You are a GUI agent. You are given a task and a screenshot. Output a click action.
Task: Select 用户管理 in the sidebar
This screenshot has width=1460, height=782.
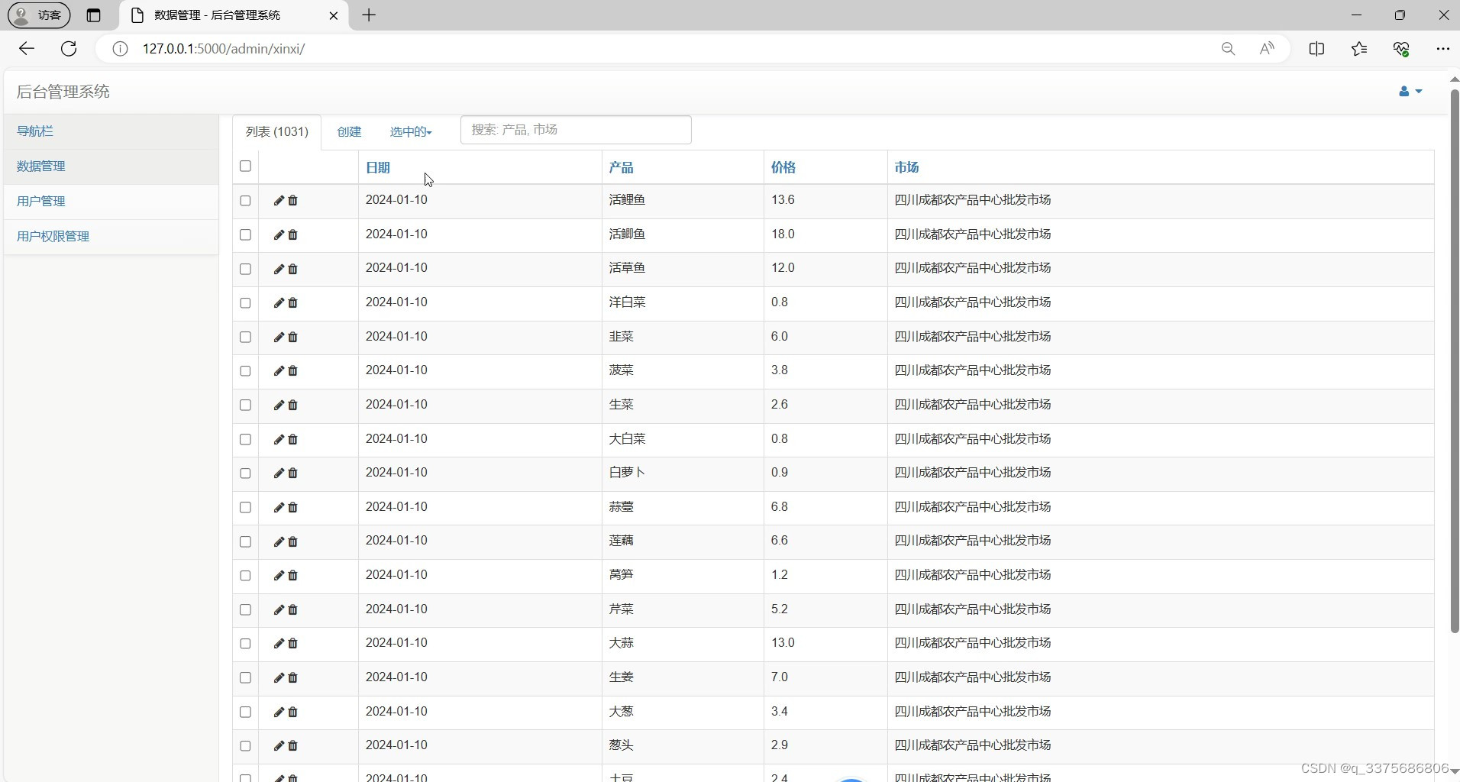click(42, 201)
